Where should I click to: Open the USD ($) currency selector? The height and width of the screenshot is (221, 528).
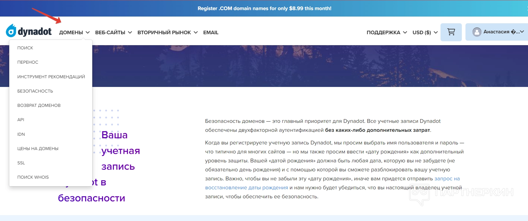425,33
